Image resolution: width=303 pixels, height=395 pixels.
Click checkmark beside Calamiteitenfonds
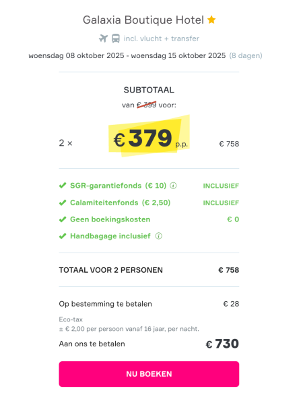tap(63, 203)
